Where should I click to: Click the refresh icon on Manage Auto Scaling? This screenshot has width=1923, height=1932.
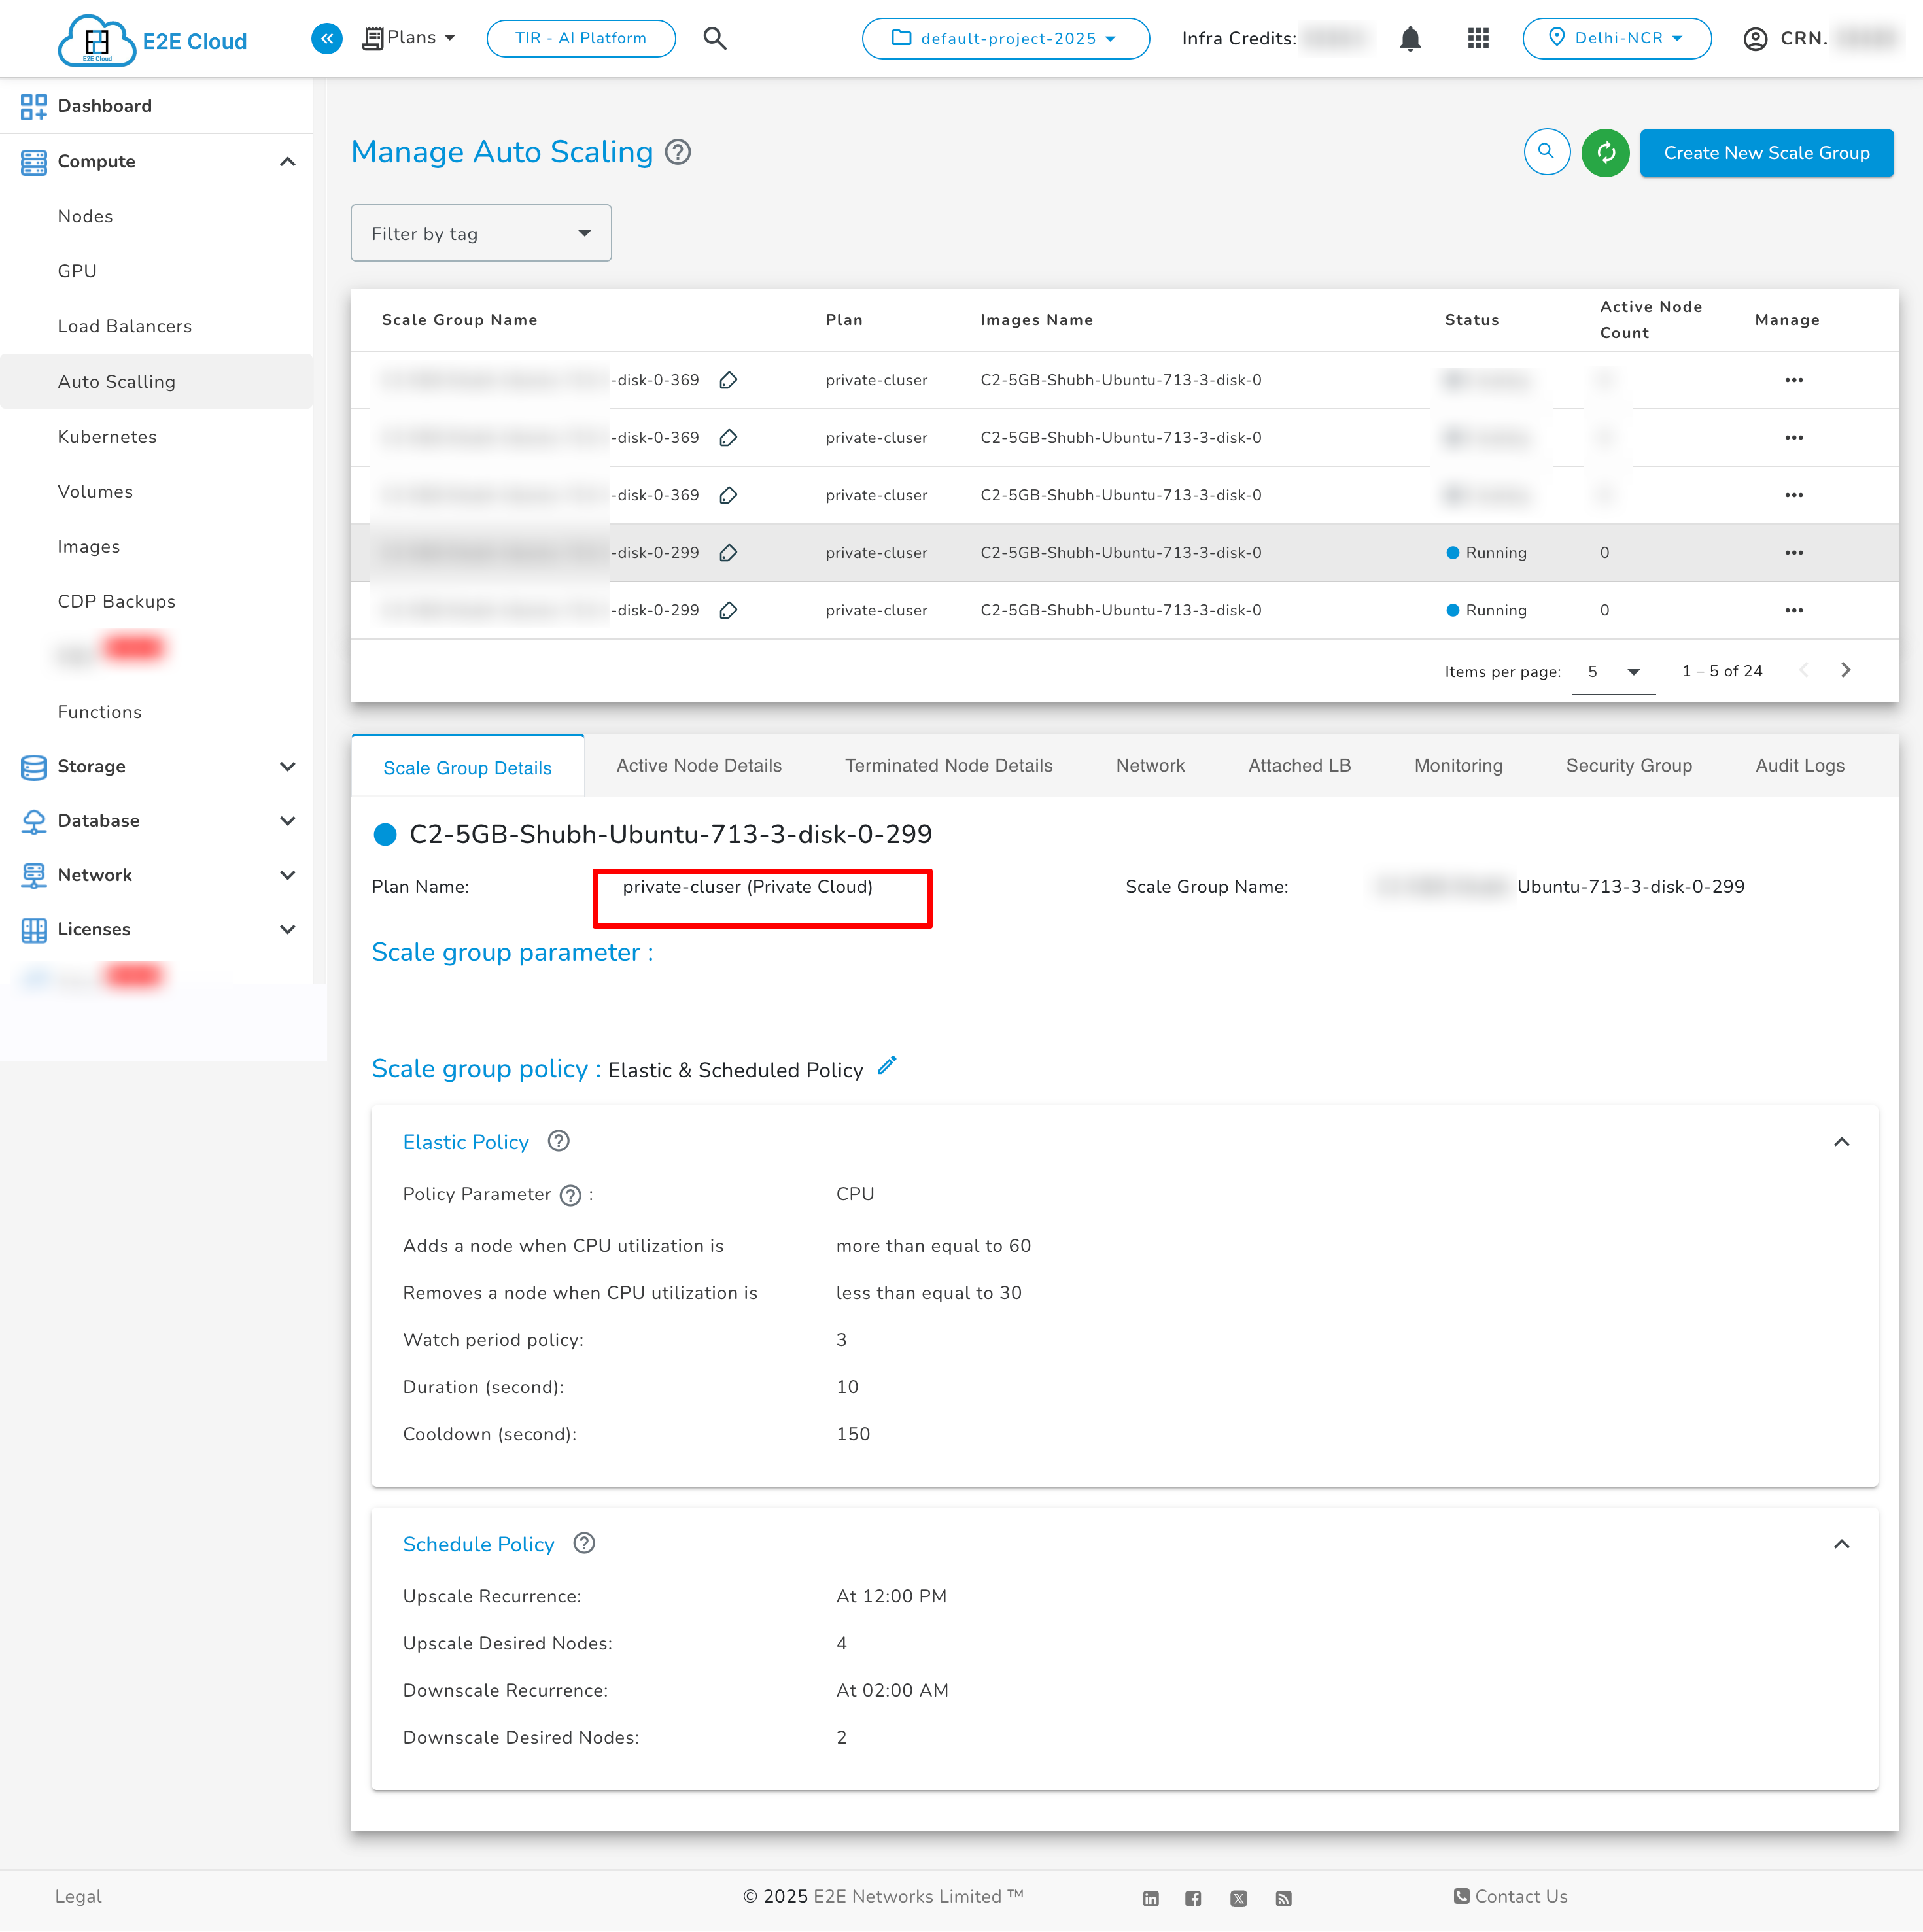point(1605,153)
